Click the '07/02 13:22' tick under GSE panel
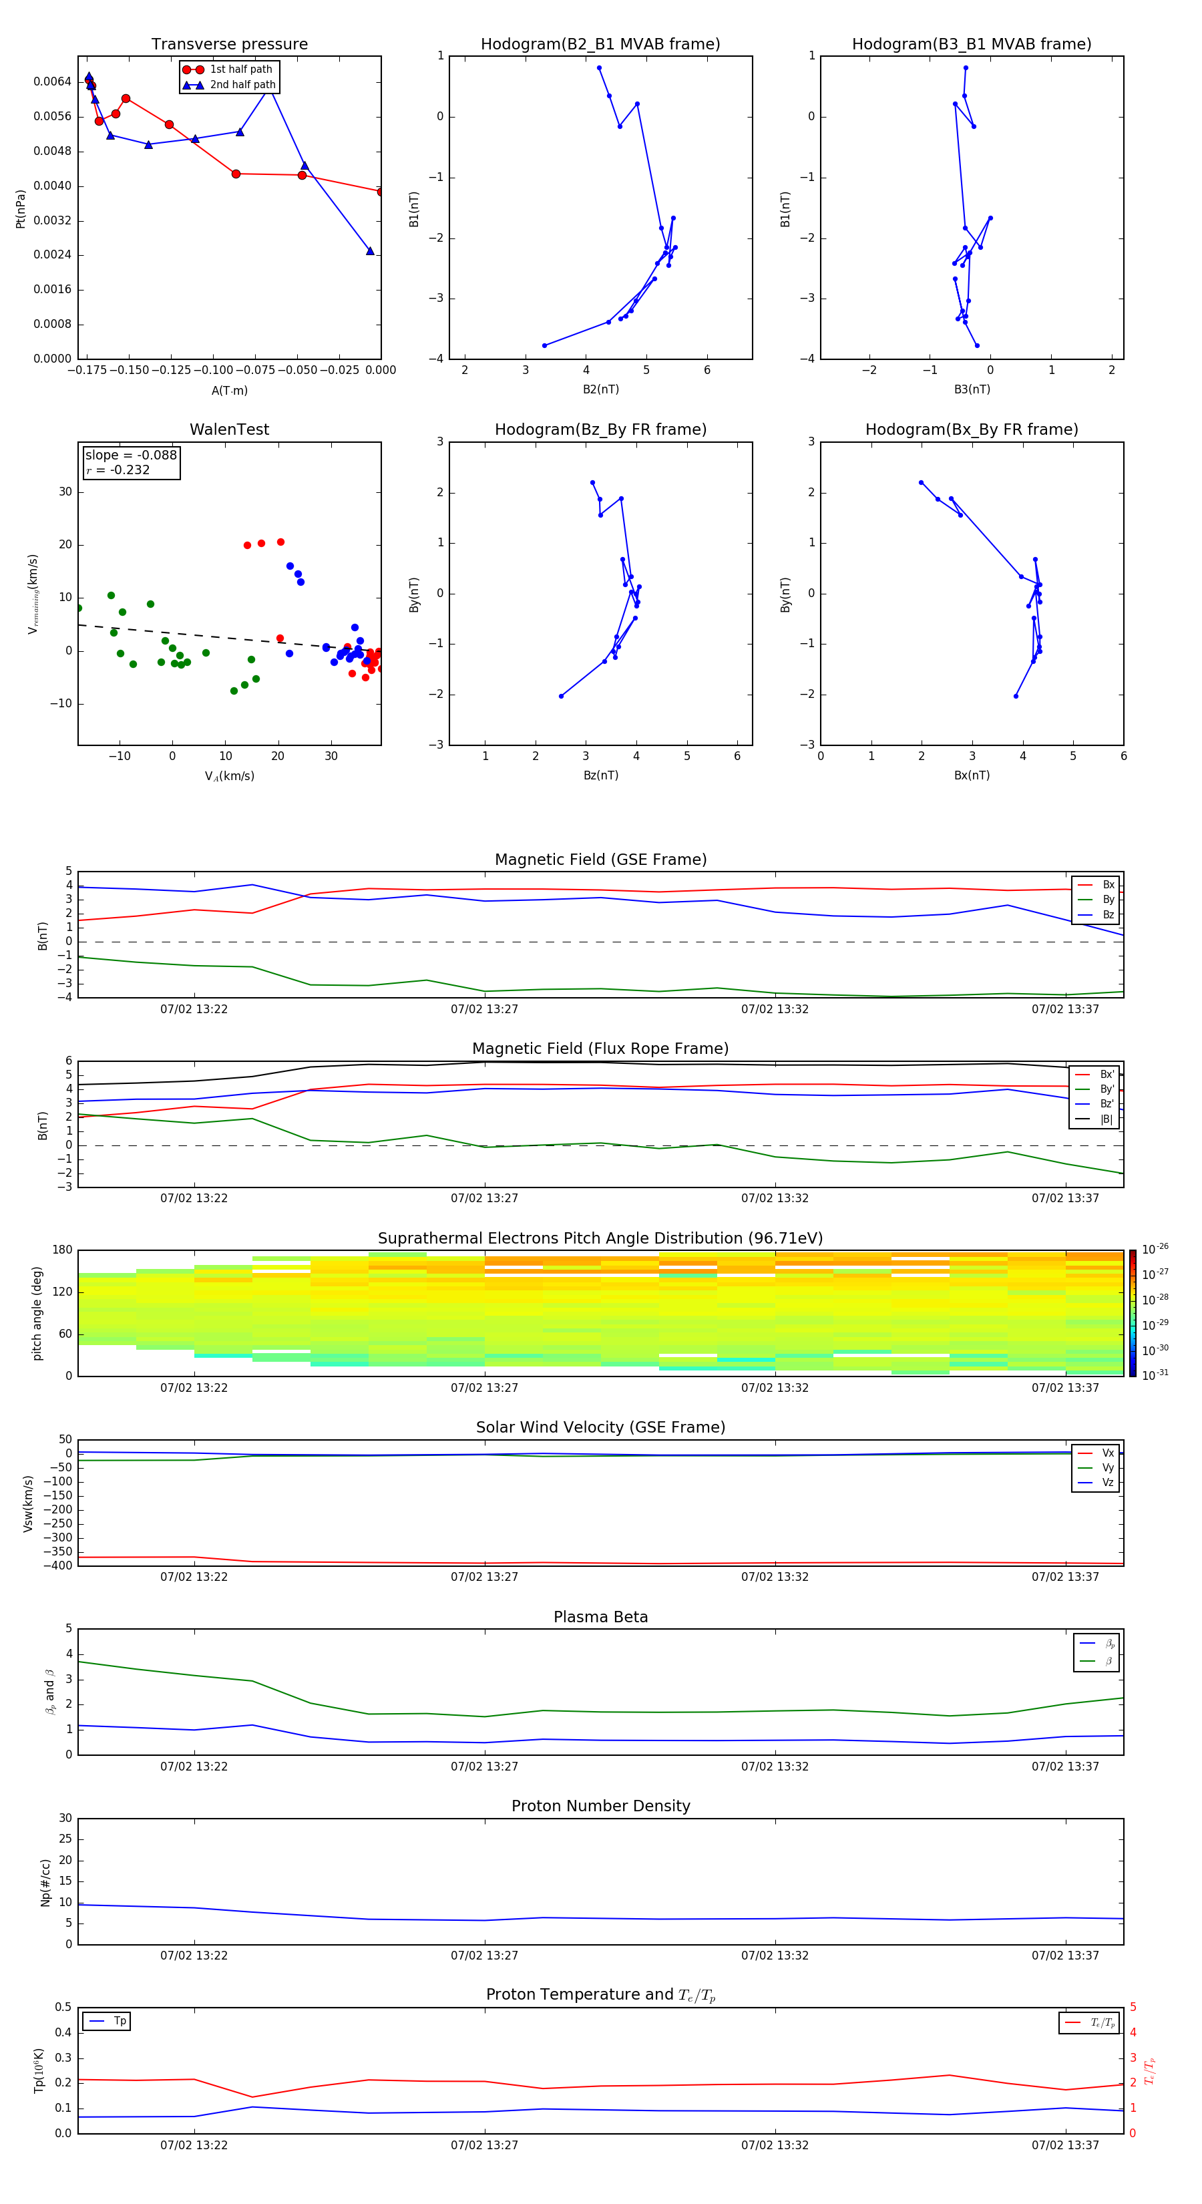Image resolution: width=1202 pixels, height=2204 pixels. [x=194, y=1008]
